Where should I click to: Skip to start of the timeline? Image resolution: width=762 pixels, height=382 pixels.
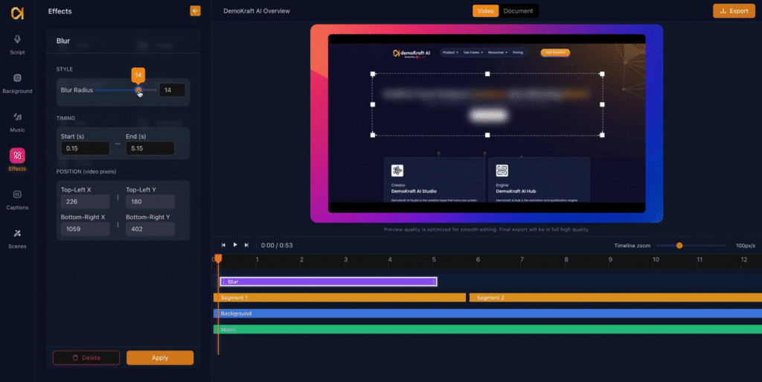click(x=223, y=245)
